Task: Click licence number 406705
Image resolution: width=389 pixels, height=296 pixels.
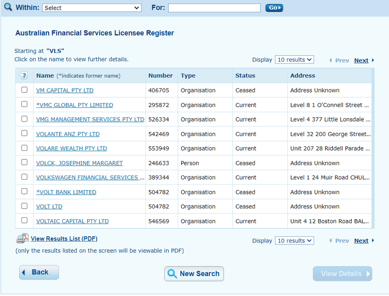Action: click(159, 90)
